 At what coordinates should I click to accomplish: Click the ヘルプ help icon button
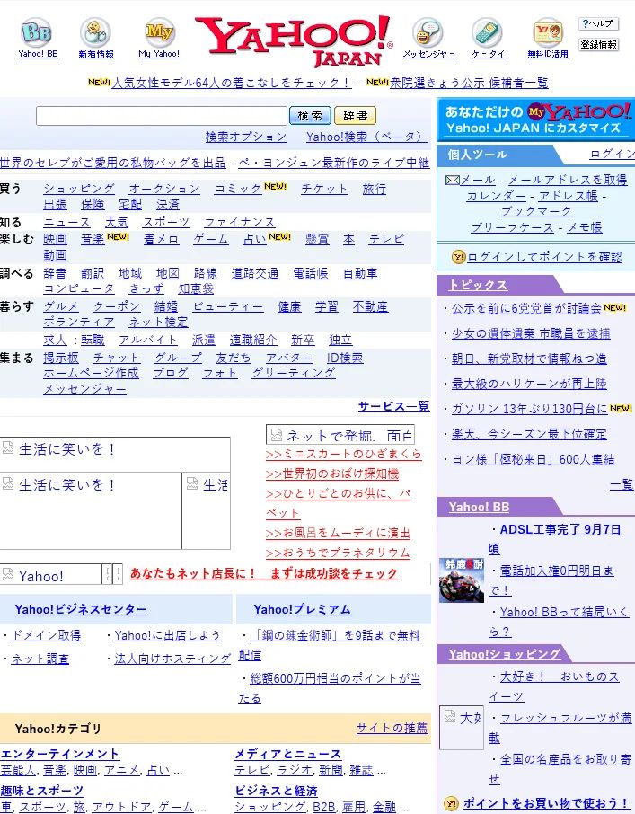click(x=598, y=24)
